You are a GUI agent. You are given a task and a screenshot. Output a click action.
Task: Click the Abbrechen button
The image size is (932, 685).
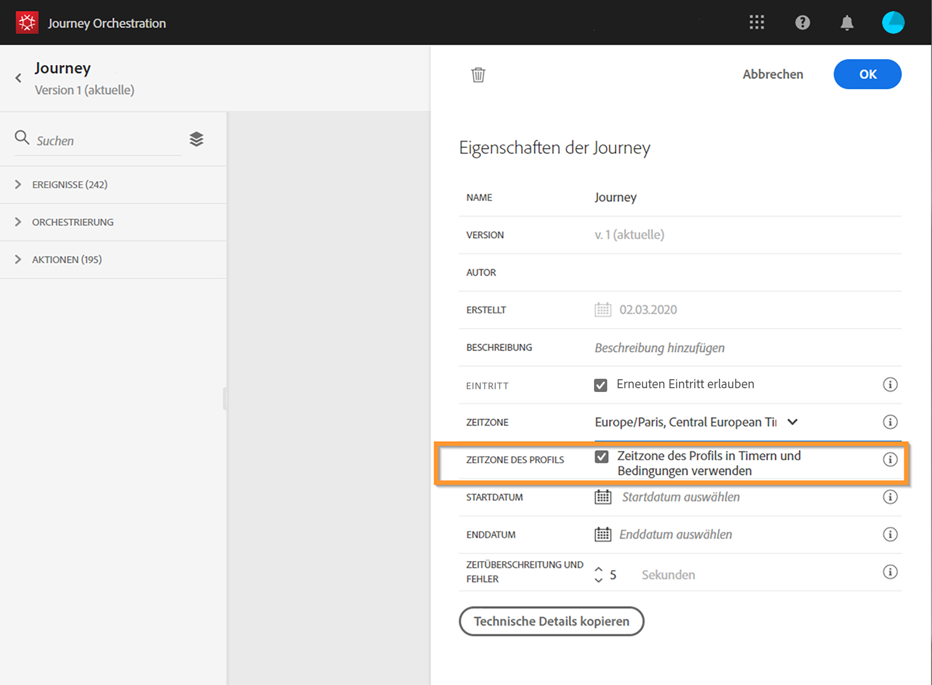pos(772,74)
